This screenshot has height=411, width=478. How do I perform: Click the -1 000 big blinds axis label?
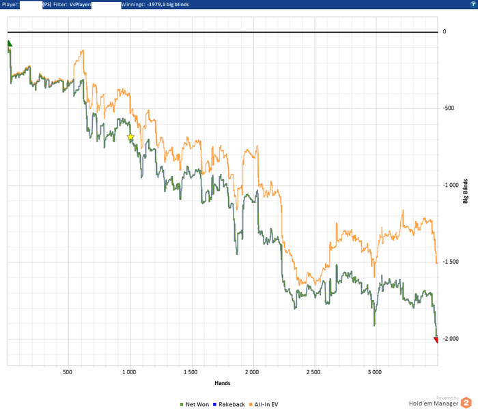tap(451, 185)
